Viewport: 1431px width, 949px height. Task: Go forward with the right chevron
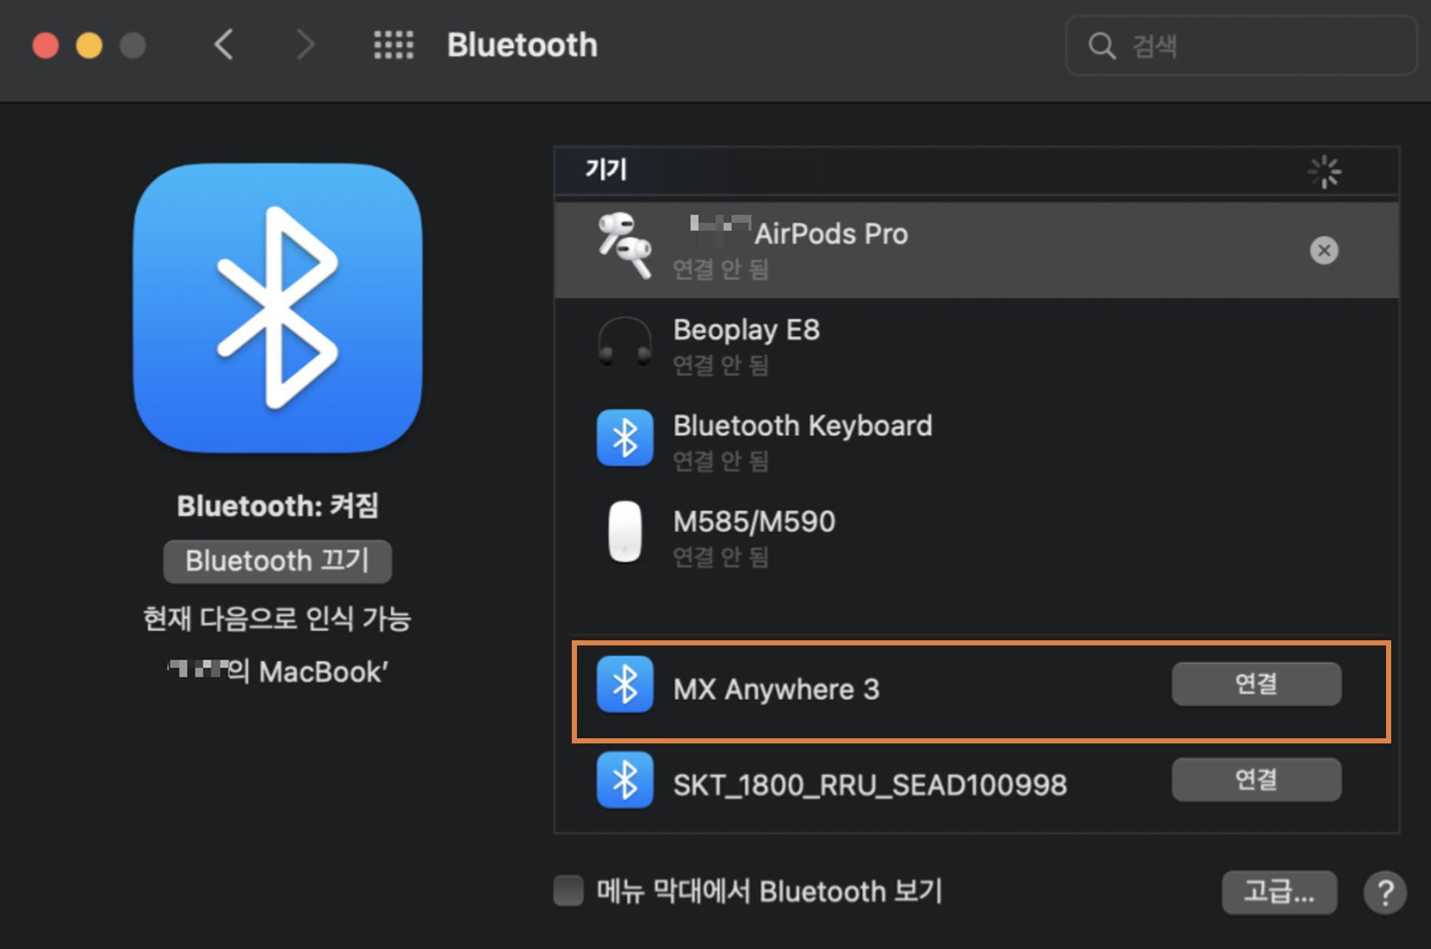[x=305, y=45]
